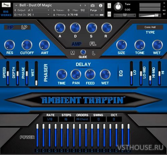167x155 pixels.
Task: Select the FIL envelope tab
Action: coord(93,44)
